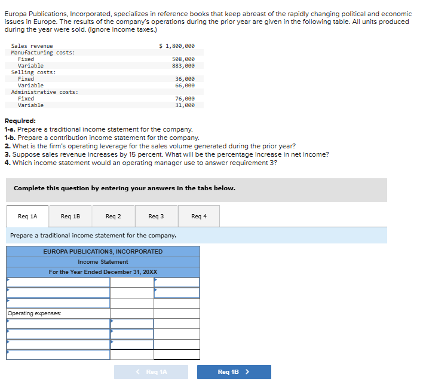
Task: Click the Operating expenses: label cell
Action: pos(59,313)
